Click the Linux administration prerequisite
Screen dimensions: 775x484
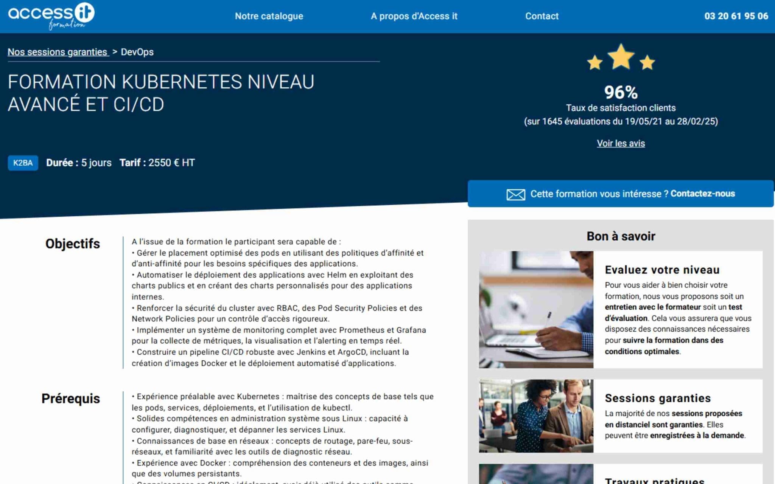(x=270, y=424)
